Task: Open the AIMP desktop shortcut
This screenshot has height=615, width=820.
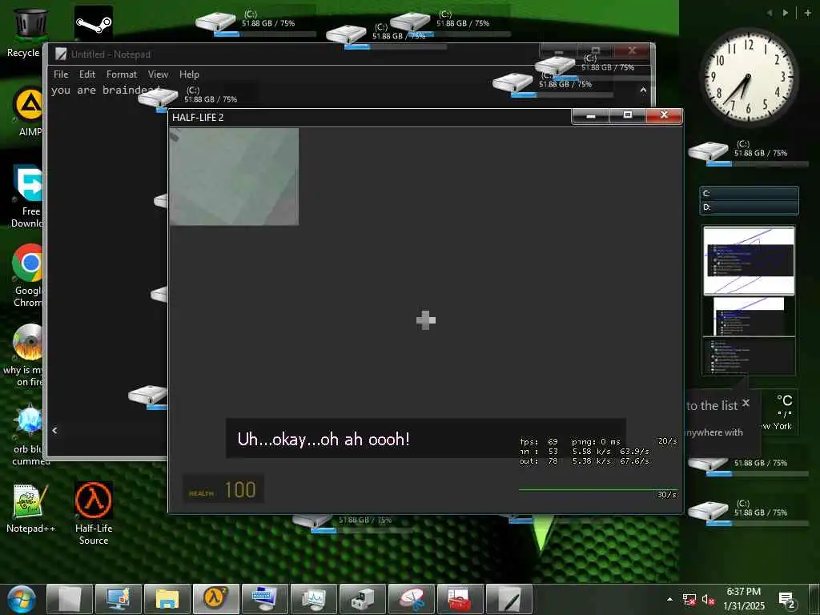Action: pyautogui.click(x=29, y=110)
